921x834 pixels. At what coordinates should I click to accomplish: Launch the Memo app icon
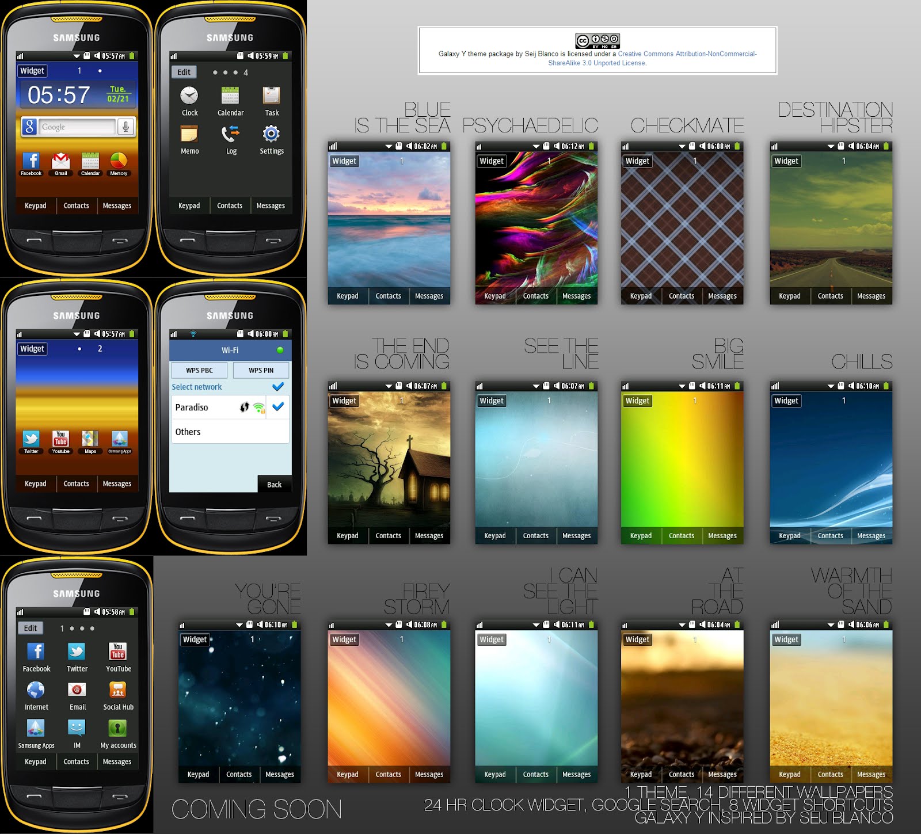[x=189, y=134]
